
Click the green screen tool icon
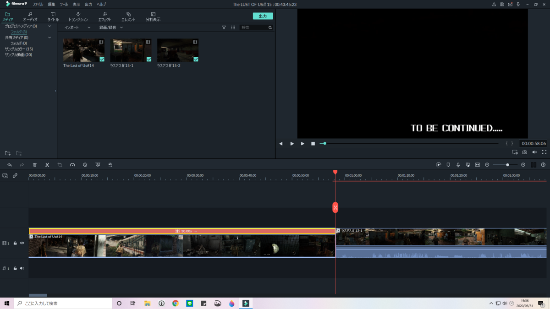[x=98, y=165]
